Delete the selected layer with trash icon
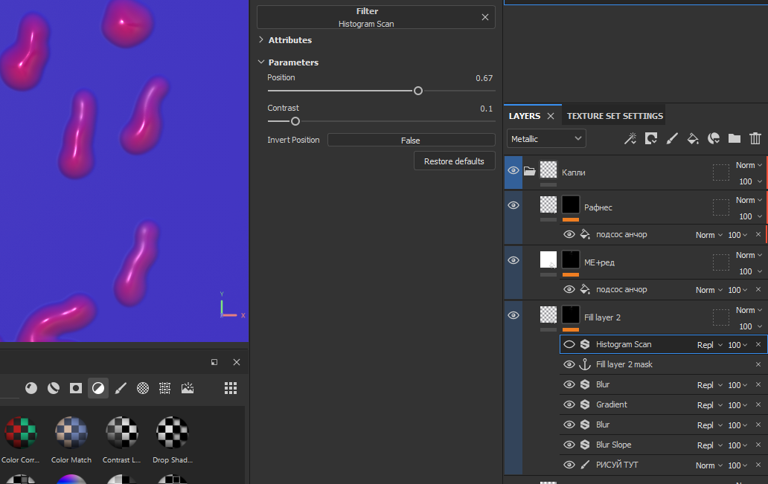This screenshot has width=768, height=484. pos(755,138)
